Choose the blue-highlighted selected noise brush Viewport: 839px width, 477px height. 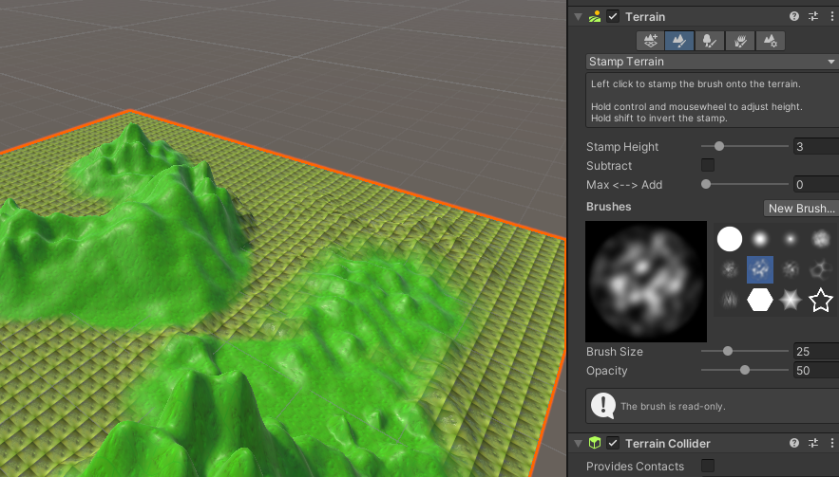pos(760,269)
